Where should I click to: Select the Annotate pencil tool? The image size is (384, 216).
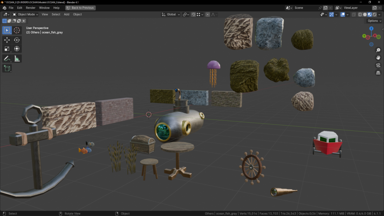[7, 58]
